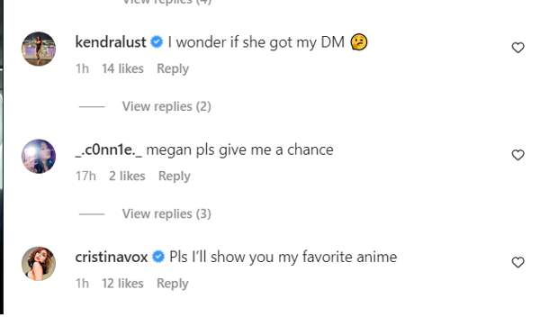This screenshot has width=558, height=335.
Task: Like kendralust's comment with the heart icon
Action: pos(517,48)
